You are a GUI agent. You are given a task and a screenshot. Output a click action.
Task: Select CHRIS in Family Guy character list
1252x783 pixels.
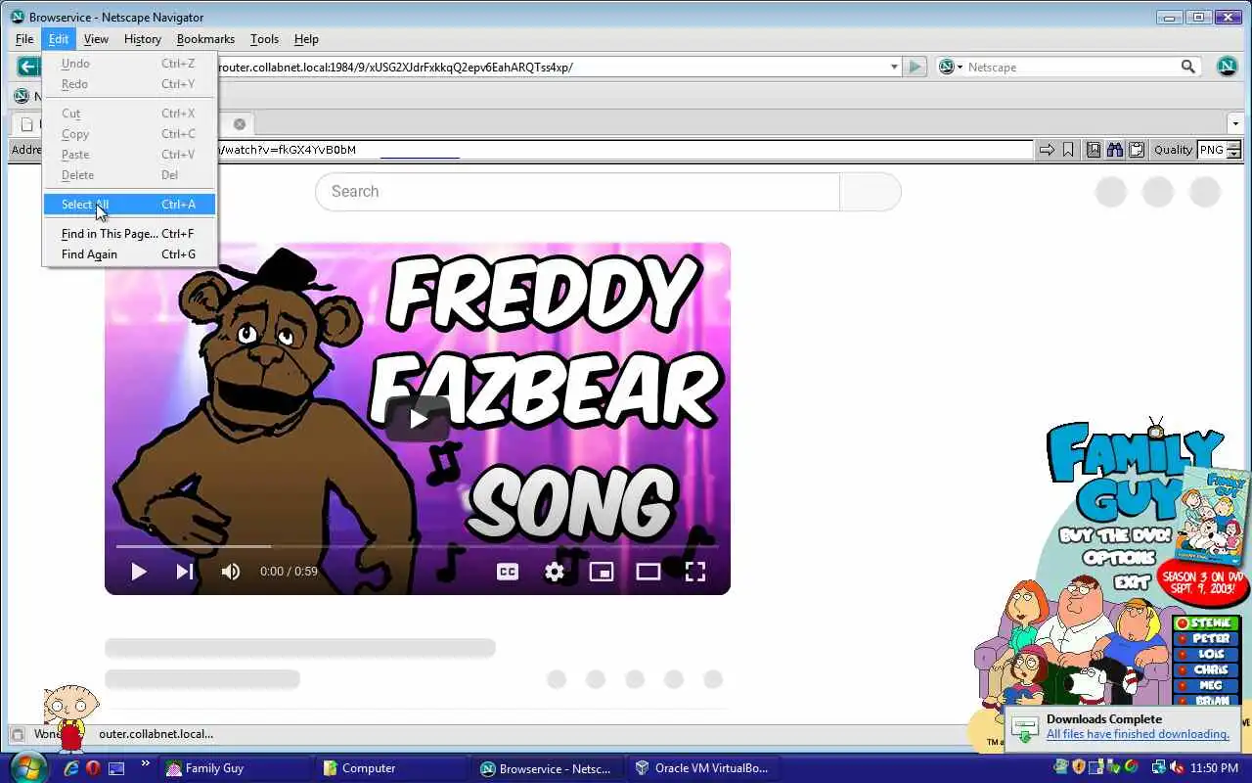1206,670
